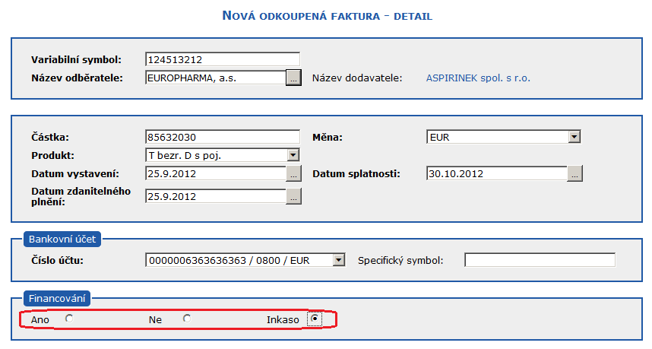The image size is (652, 349).
Task: Select the Ne financing radio button
Action: click(x=187, y=319)
